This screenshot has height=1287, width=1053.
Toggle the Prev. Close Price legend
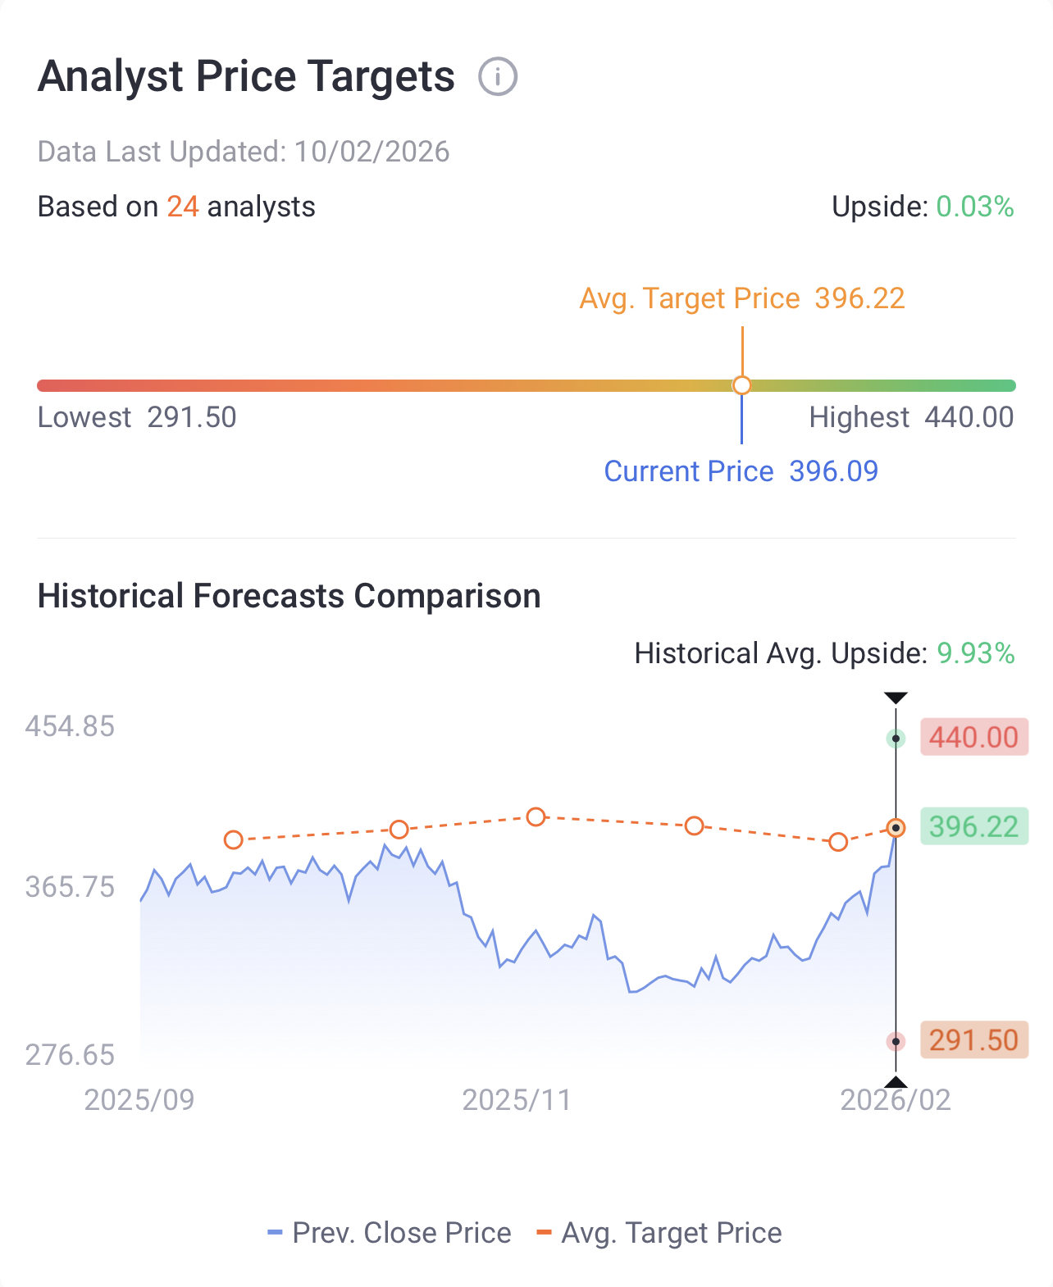coord(390,1233)
